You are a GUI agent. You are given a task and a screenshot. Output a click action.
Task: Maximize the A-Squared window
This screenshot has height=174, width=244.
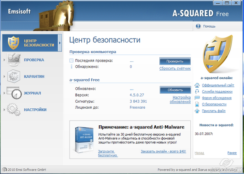point(227,3)
